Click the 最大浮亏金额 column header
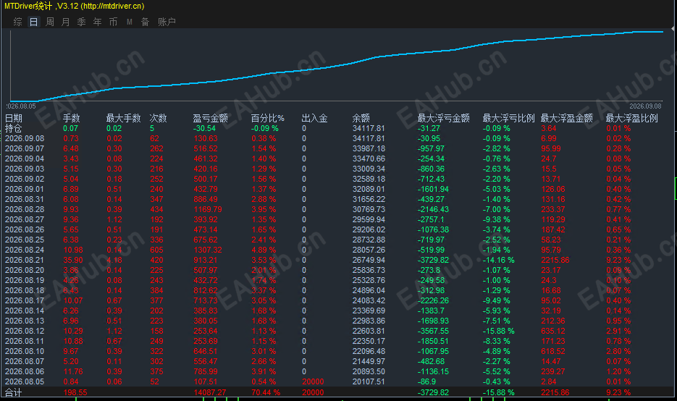The image size is (677, 401). tap(443, 118)
